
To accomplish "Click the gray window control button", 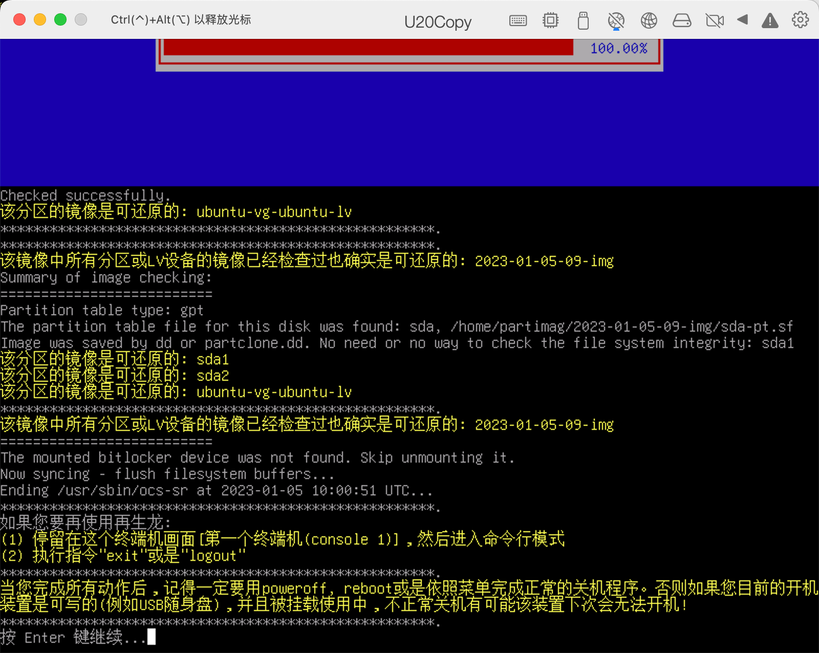I will coord(80,19).
